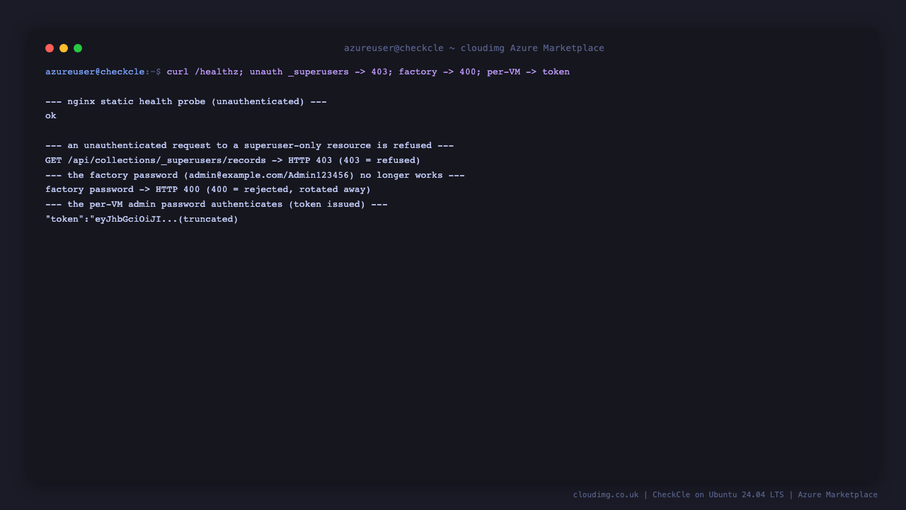Image resolution: width=906 pixels, height=510 pixels.
Task: Click the 'ok' health response line
Action: (x=51, y=115)
